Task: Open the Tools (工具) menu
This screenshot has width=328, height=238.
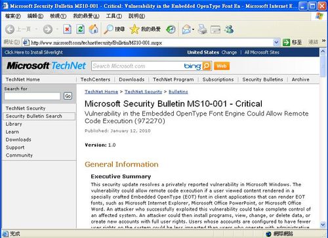Action: point(114,16)
